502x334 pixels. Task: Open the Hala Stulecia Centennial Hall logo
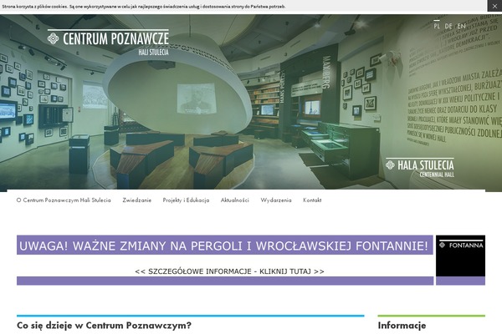pos(420,168)
